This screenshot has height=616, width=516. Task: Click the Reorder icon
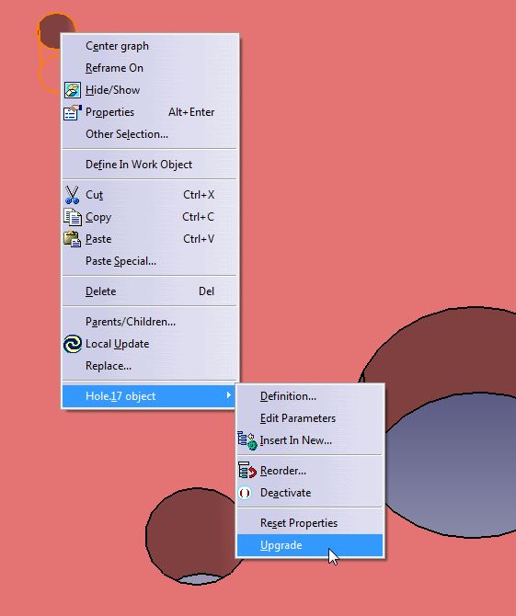point(247,470)
